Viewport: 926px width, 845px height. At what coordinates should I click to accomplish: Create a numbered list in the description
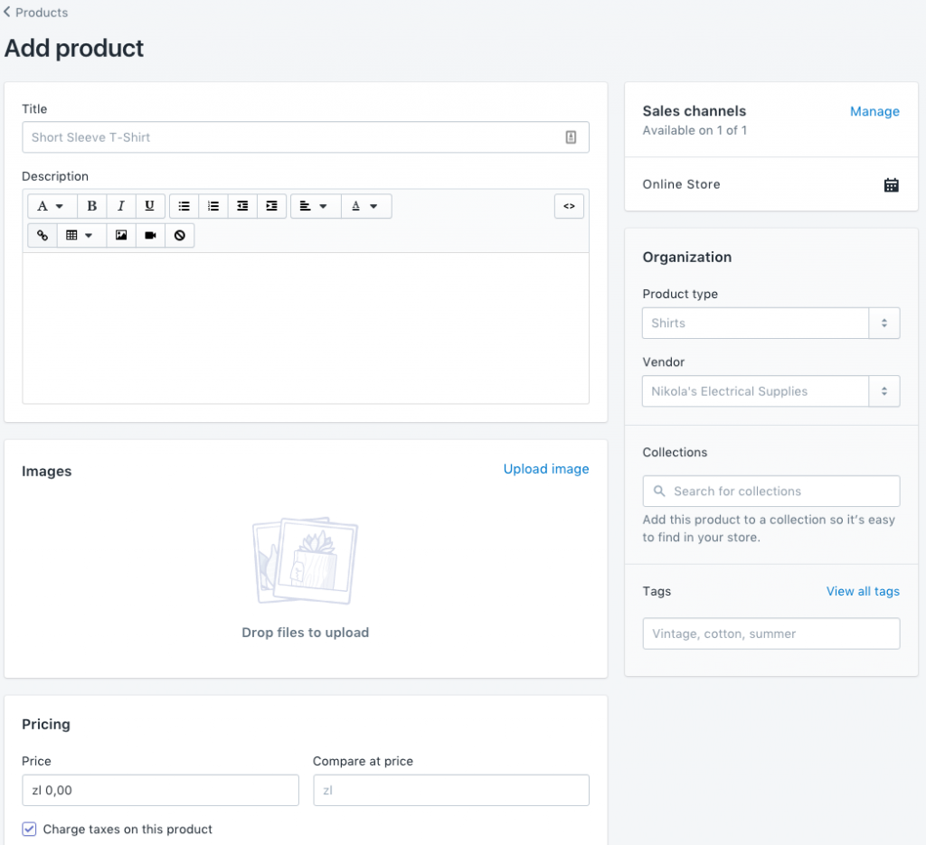pos(213,206)
